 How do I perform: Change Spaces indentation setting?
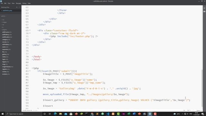tap(199, 110)
